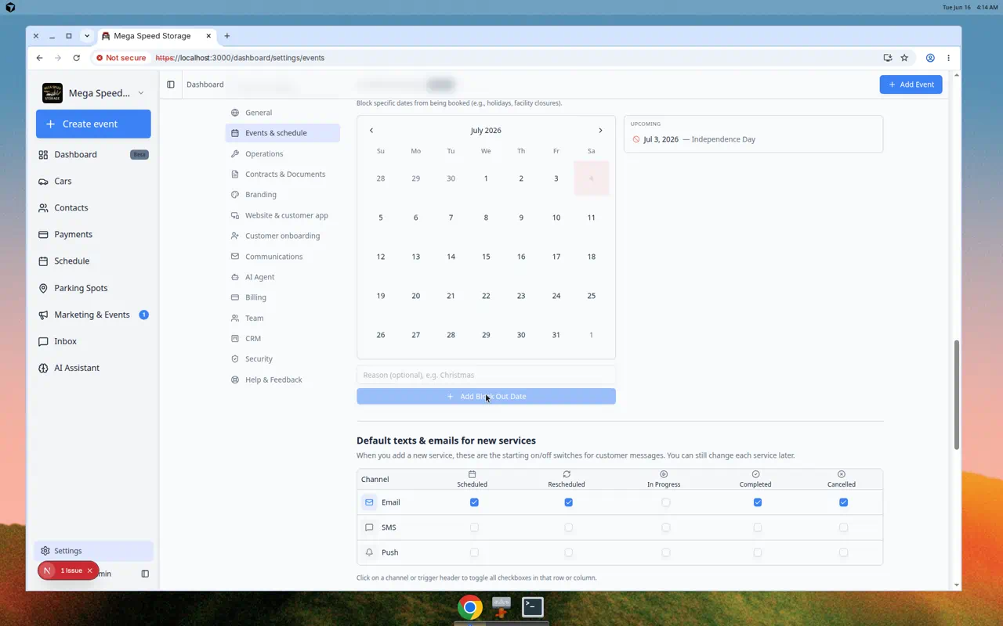Click the Completed column header
The width and height of the screenshot is (1003, 626).
coord(755,480)
